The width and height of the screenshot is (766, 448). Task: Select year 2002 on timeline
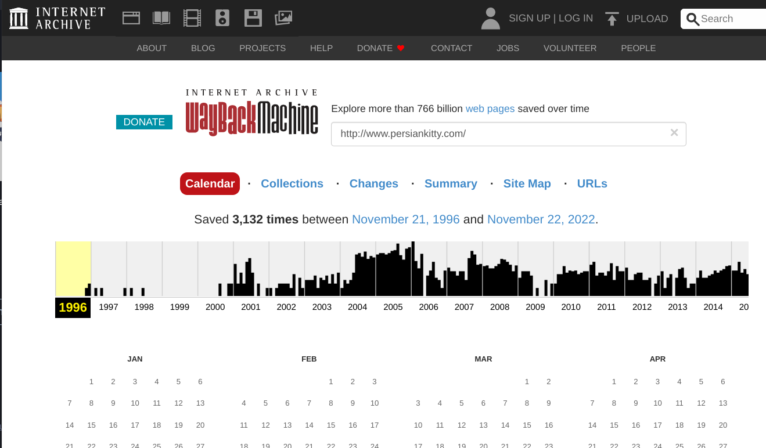point(286,307)
